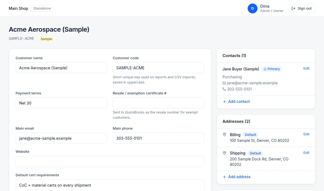Click the address 100 Sample St, Denver
The width and height of the screenshot is (324, 191).
click(259, 141)
